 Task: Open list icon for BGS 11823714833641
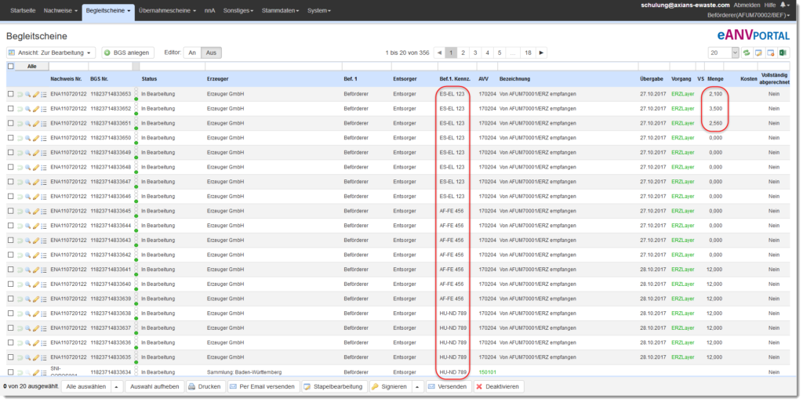[44, 270]
